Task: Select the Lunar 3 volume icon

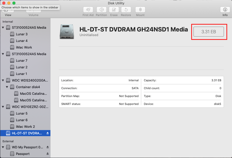Action: [x=12, y=34]
